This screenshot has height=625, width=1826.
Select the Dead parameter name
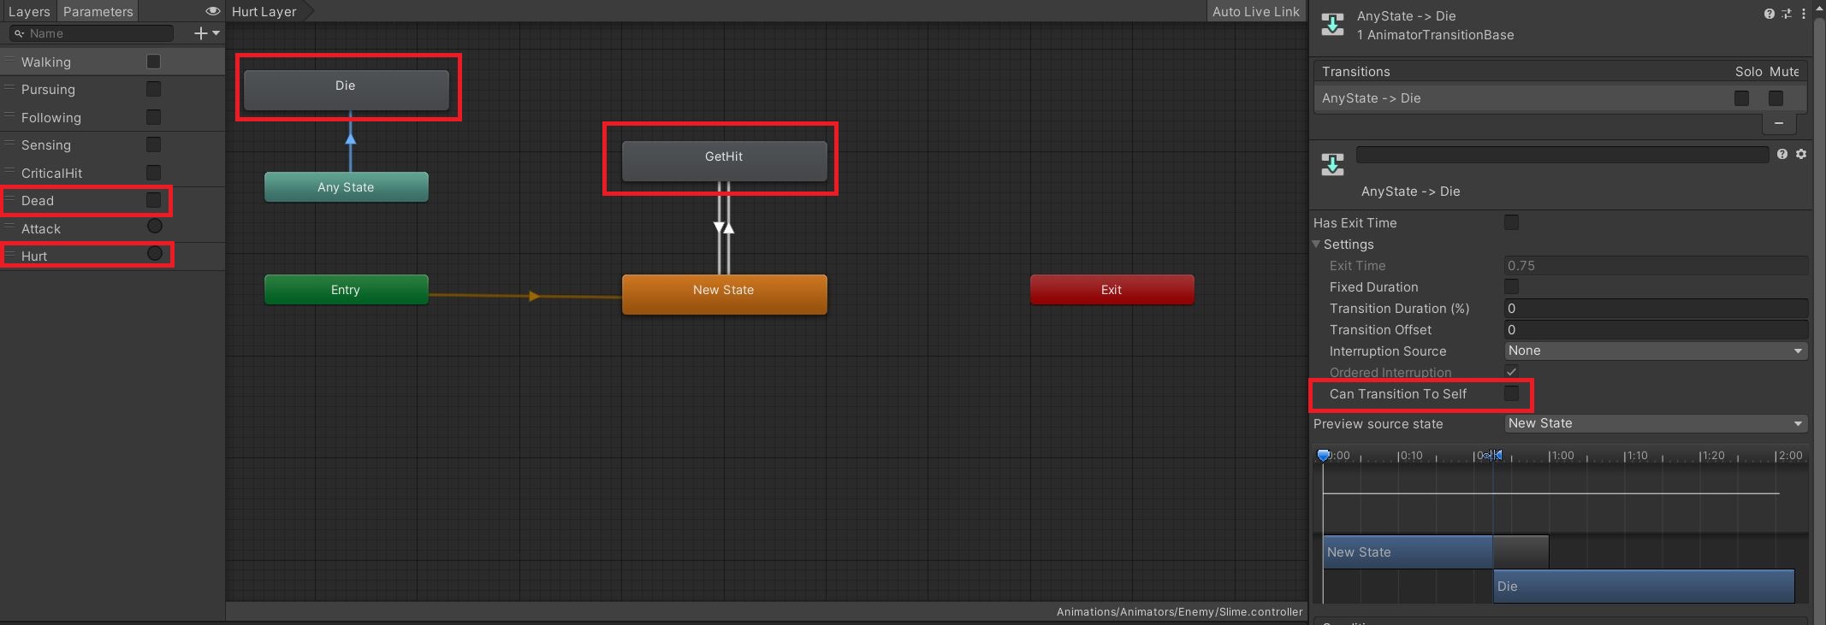(38, 201)
